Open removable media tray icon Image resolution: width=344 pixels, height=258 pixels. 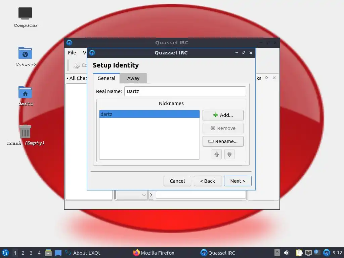pyautogui.click(x=277, y=253)
